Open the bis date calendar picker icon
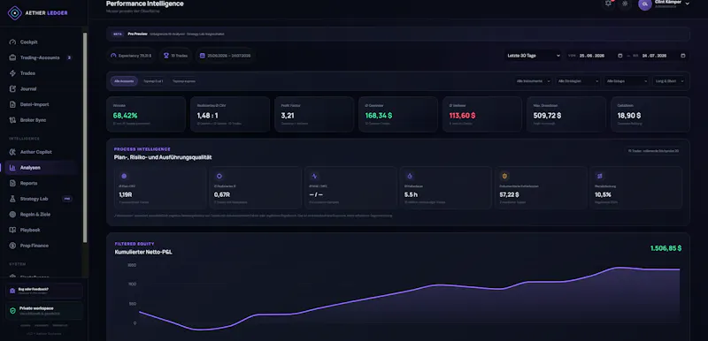The height and width of the screenshot is (341, 708). pos(682,56)
